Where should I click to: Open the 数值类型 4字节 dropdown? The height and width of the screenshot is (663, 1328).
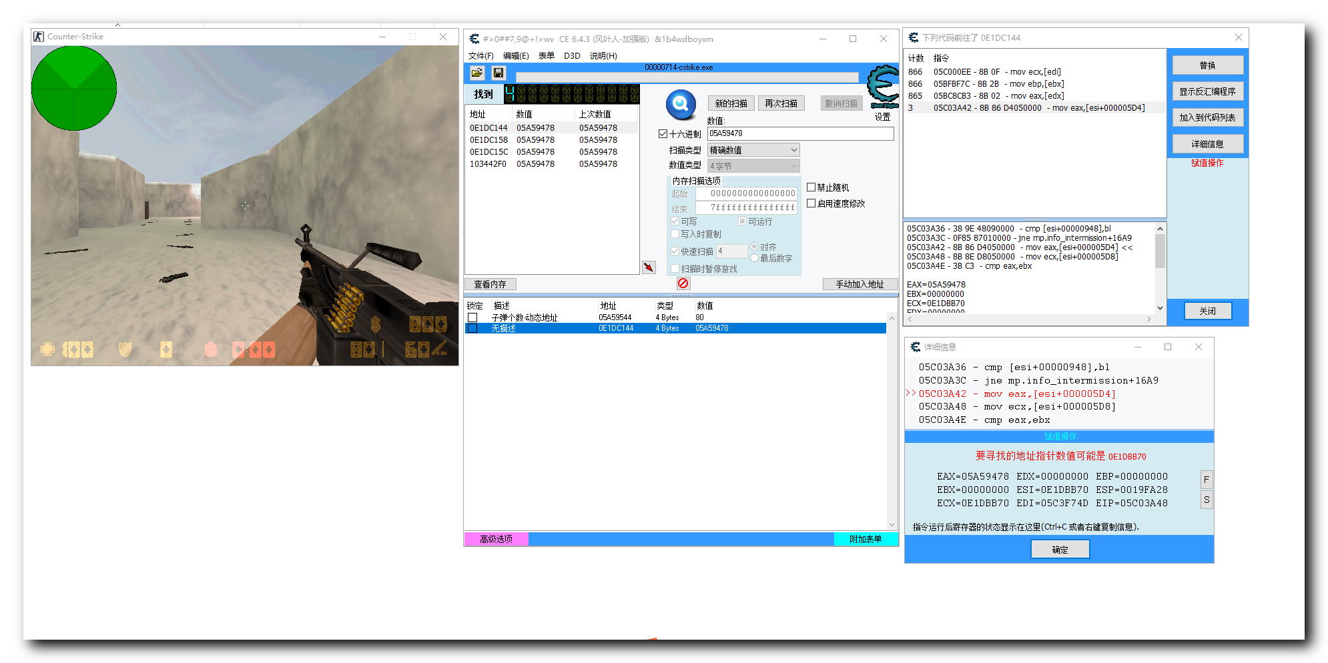(x=753, y=166)
